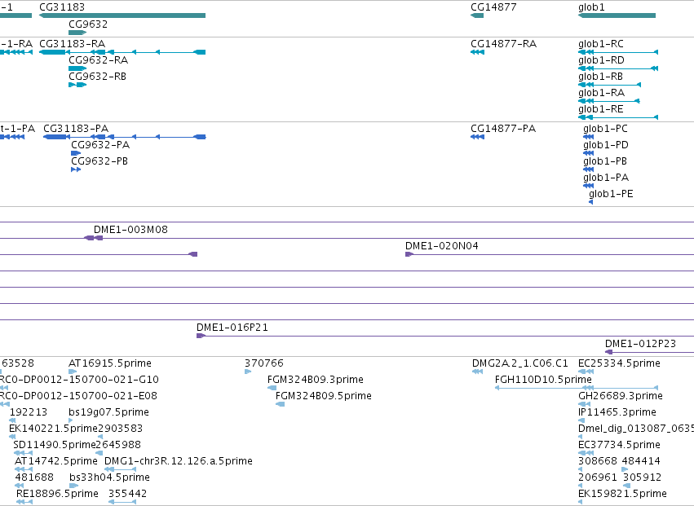Select BAC clone DME1-003M08

[x=130, y=230]
